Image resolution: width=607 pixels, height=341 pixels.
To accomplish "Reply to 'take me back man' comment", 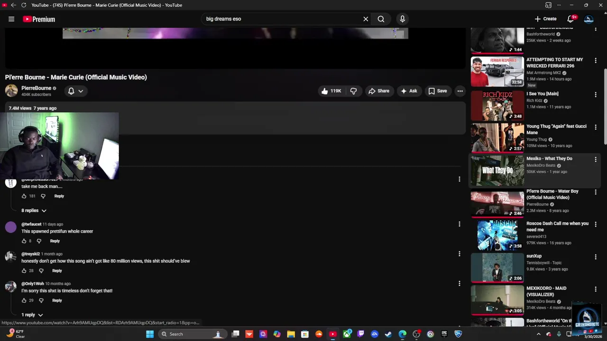I will tap(59, 196).
